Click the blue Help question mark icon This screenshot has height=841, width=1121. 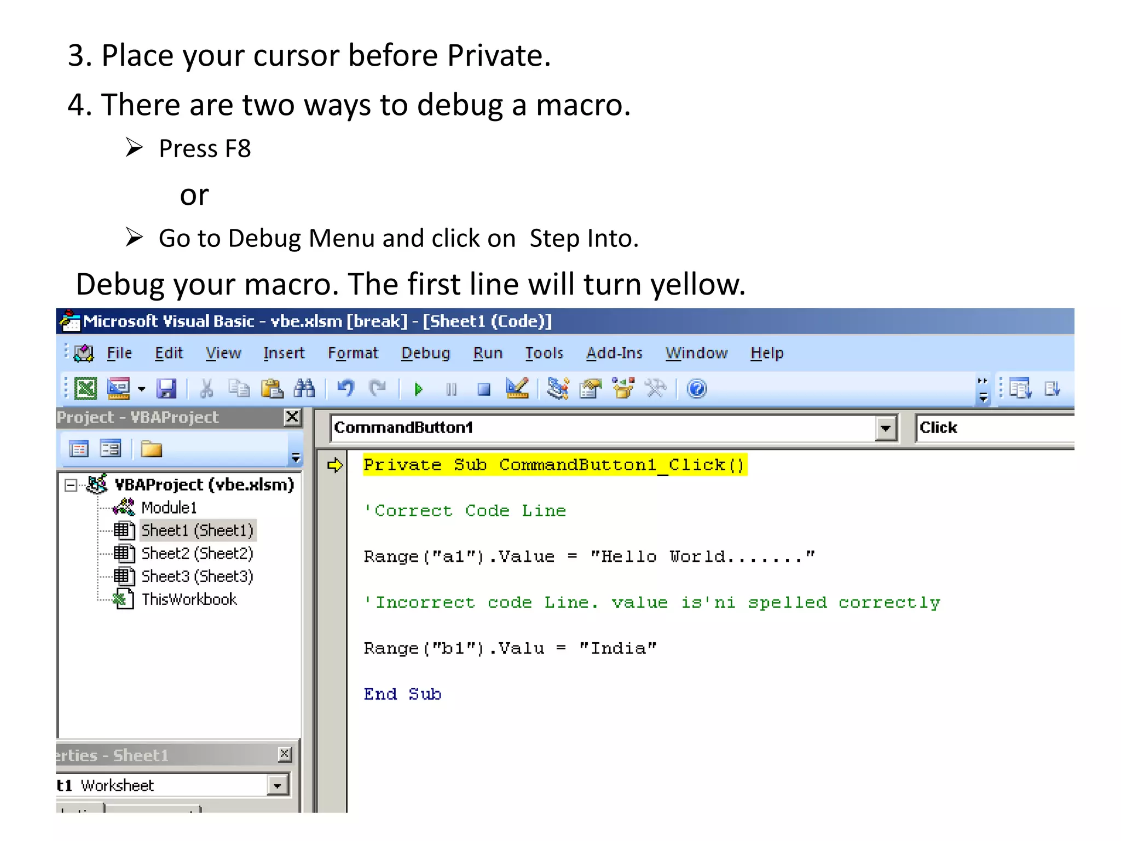point(697,389)
